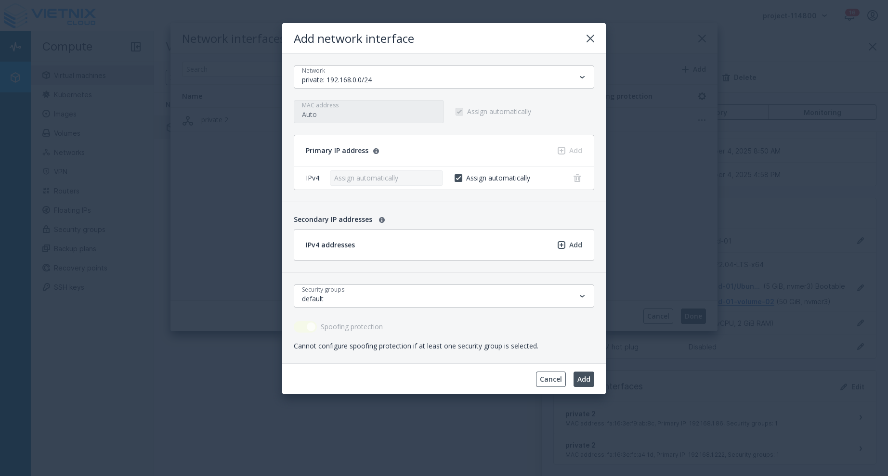Click the info icon beside Primary IP address
This screenshot has height=476, width=888.
pyautogui.click(x=376, y=151)
